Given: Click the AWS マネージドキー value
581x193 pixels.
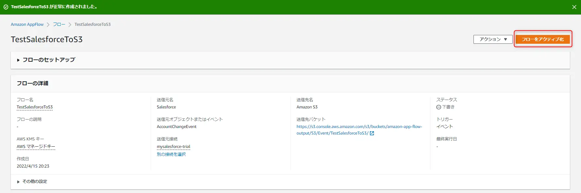Looking at the screenshot, I should click(36, 147).
